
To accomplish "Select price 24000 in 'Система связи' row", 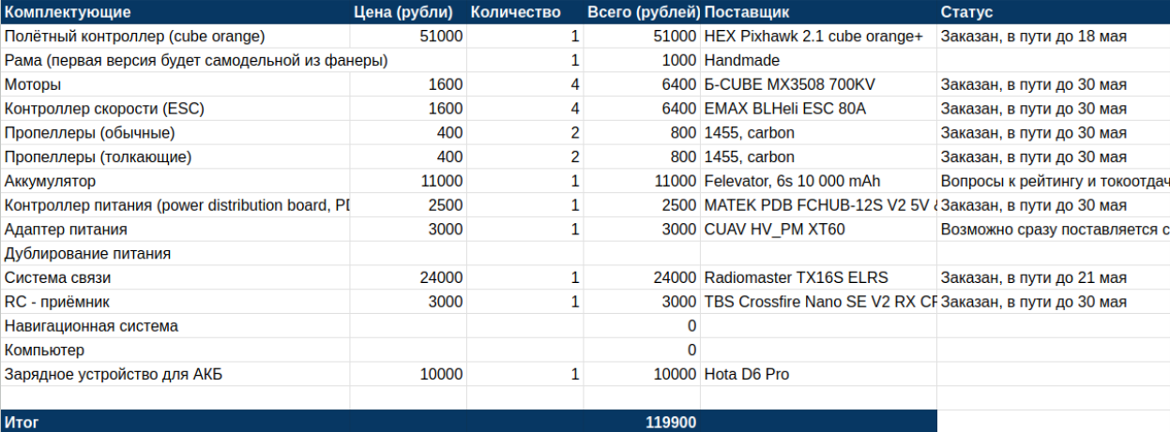I will pos(408,277).
